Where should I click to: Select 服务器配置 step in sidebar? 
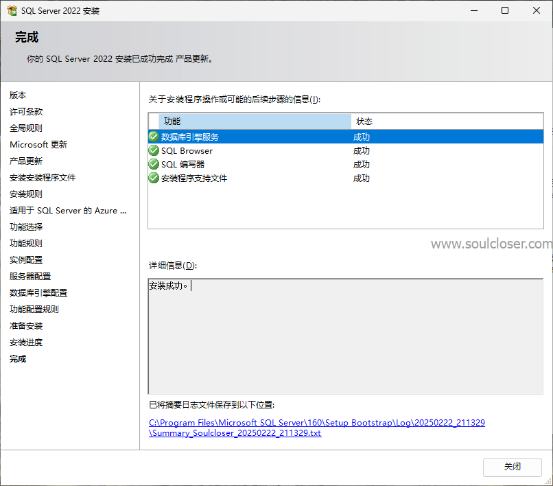(x=30, y=277)
